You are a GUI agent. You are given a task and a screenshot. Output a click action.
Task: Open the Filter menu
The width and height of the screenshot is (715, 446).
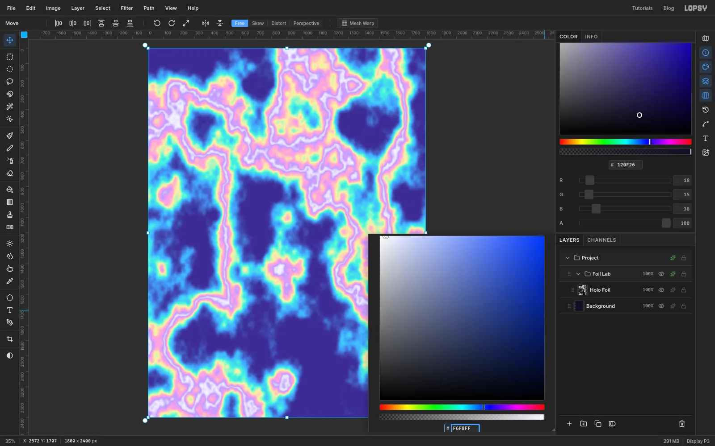click(127, 8)
